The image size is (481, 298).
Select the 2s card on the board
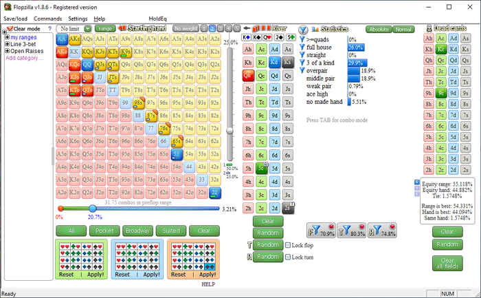coord(287,208)
